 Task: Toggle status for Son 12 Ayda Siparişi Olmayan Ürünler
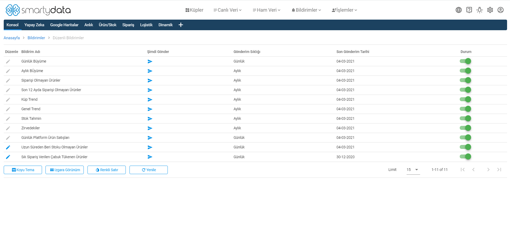[465, 90]
